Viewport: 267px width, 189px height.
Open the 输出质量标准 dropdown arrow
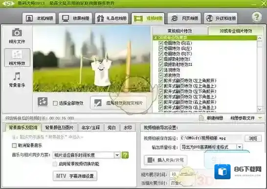pos(240,147)
